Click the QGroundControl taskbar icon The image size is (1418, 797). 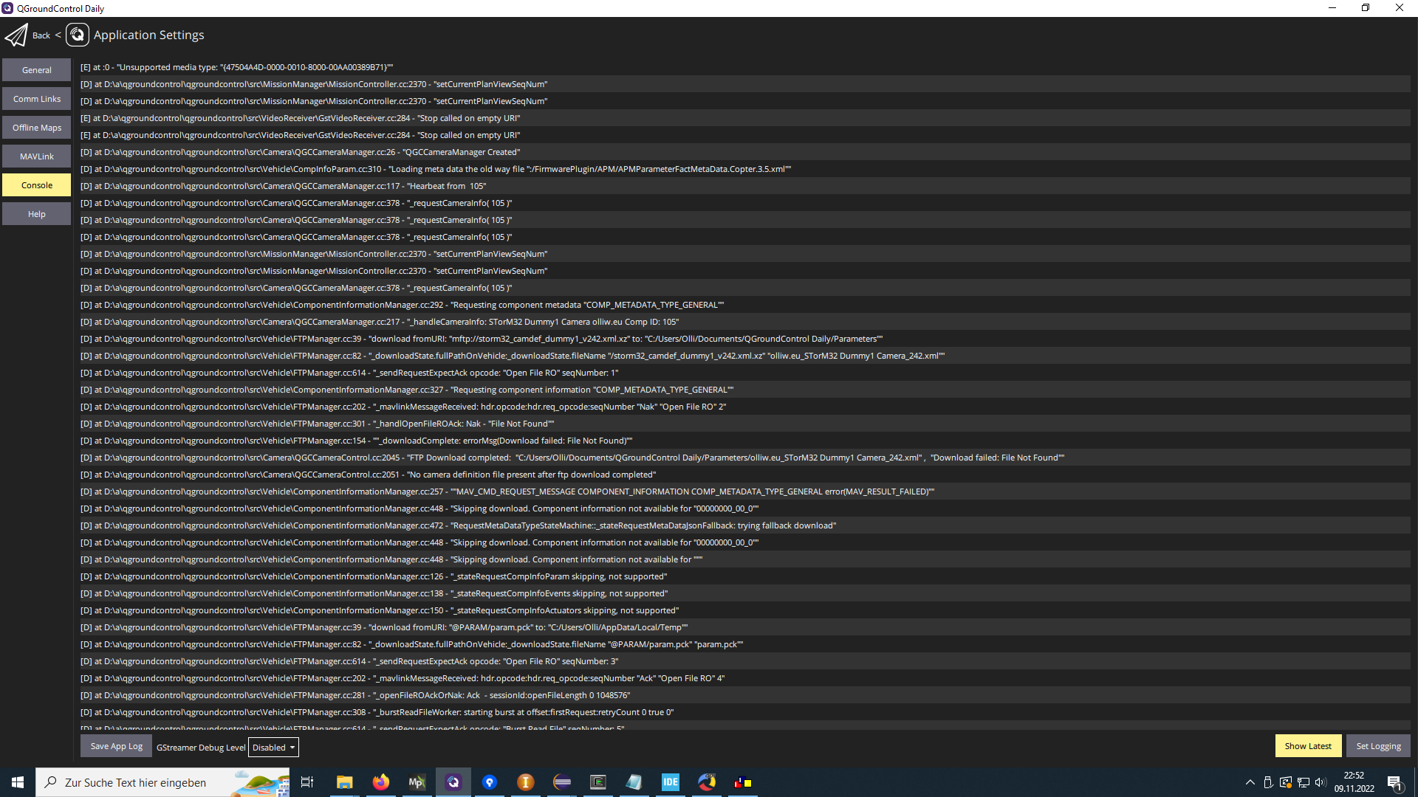(x=453, y=782)
